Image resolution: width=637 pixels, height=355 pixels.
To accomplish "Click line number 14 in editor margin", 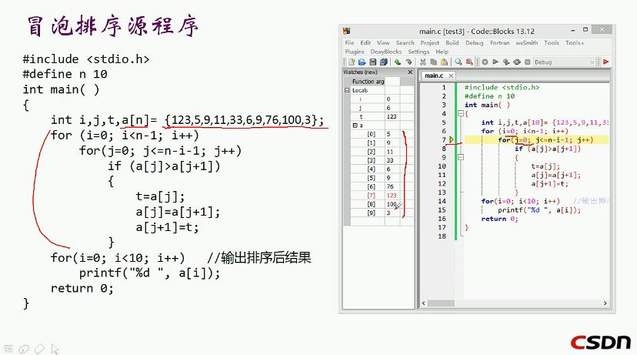I will [x=442, y=201].
